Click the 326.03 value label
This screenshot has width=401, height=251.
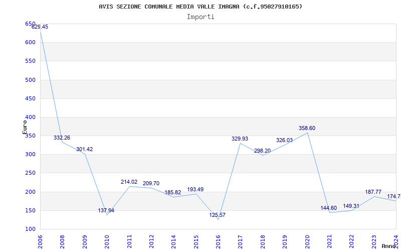pos(284,141)
